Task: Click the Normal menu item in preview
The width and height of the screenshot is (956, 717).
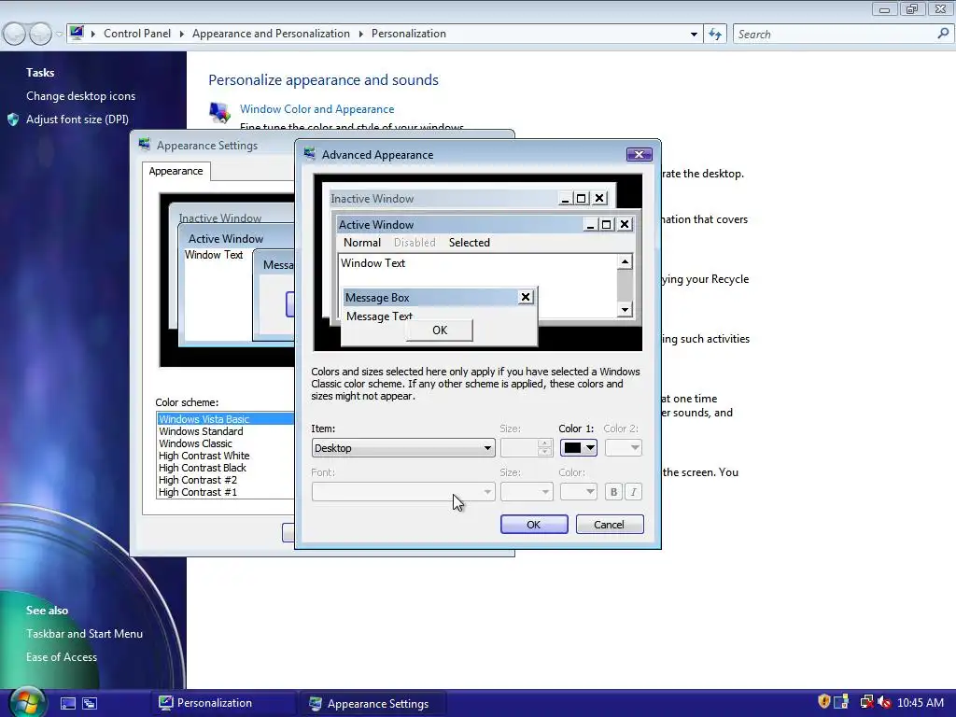Action: coord(362,243)
